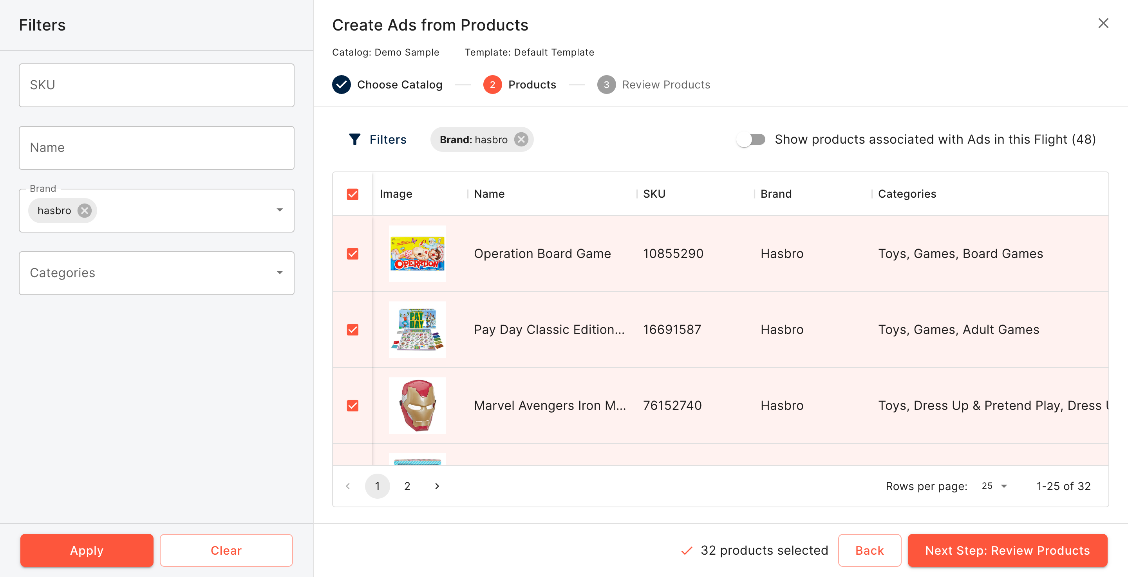Open Rows per page dropdown

click(994, 486)
